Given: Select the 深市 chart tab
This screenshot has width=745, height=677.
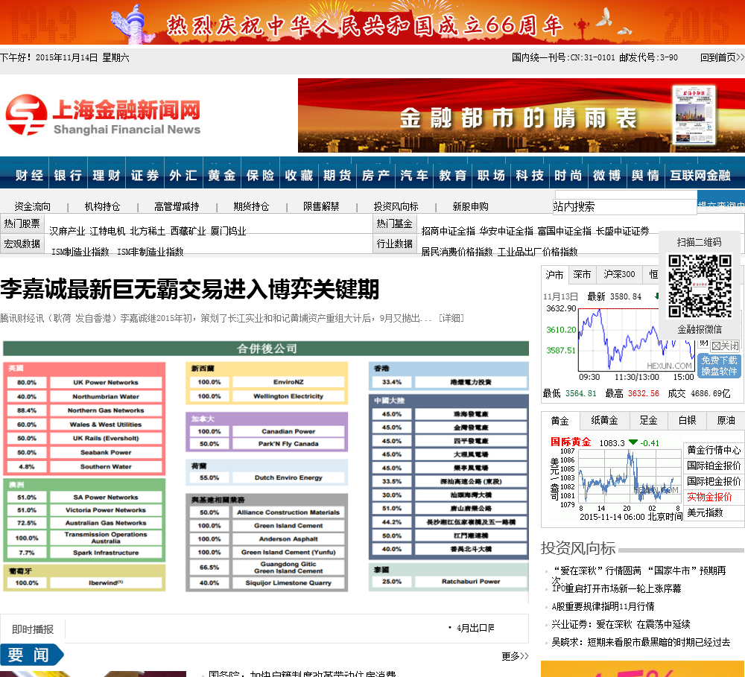Looking at the screenshot, I should (582, 275).
